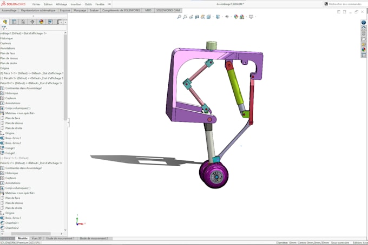Select Chanfrein1 feature in tree
This screenshot has width=368, height=245.
point(12,223)
